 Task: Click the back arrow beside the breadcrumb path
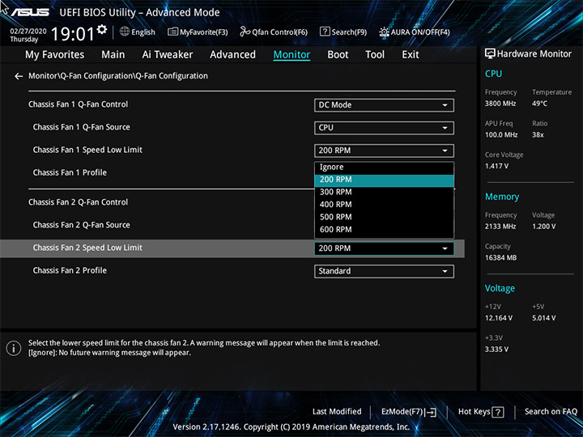tap(19, 76)
